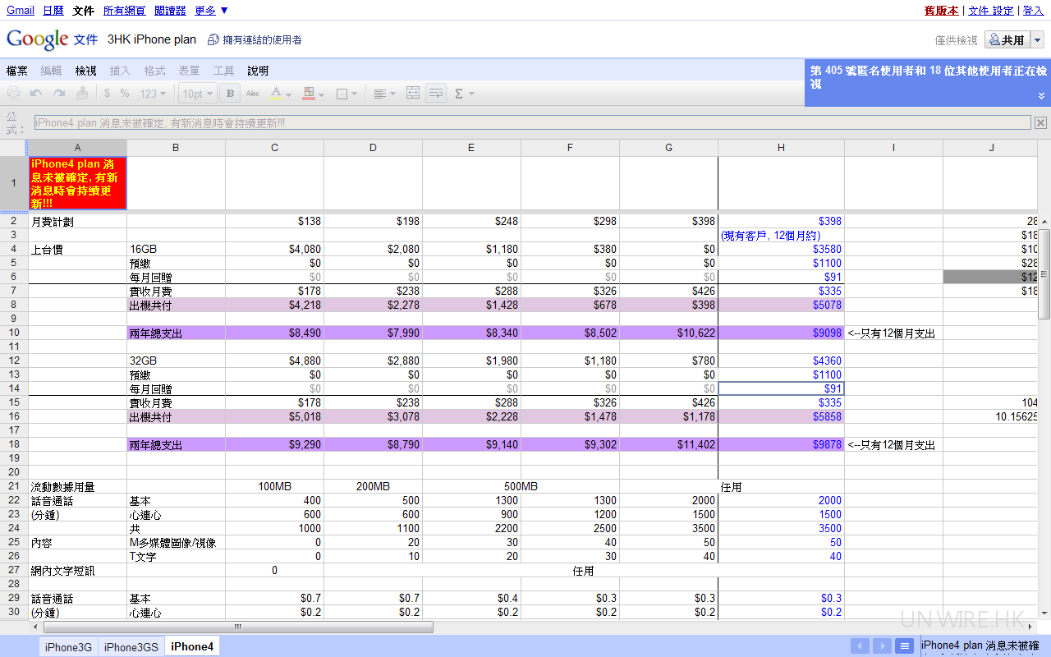The height and width of the screenshot is (657, 1051).
Task: Click the 日曆 link
Action: tap(53, 11)
